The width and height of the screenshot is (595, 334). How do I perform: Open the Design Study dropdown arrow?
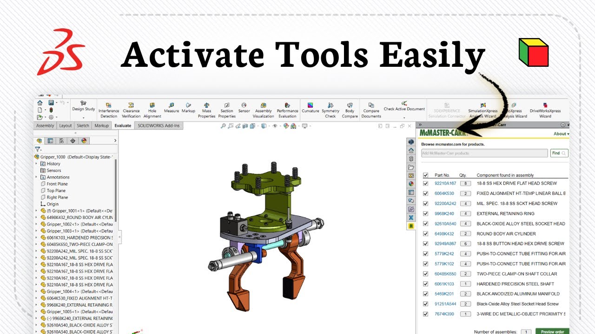pyautogui.click(x=84, y=118)
